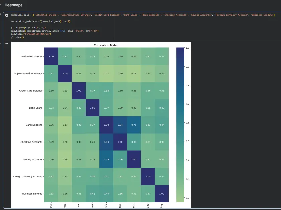Click the output options ellipsis icon
Screen dimensions: 281x210
6,43
